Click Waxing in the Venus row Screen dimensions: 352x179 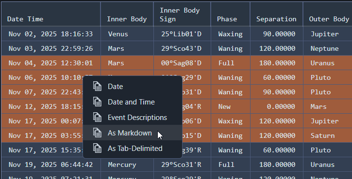230,34
